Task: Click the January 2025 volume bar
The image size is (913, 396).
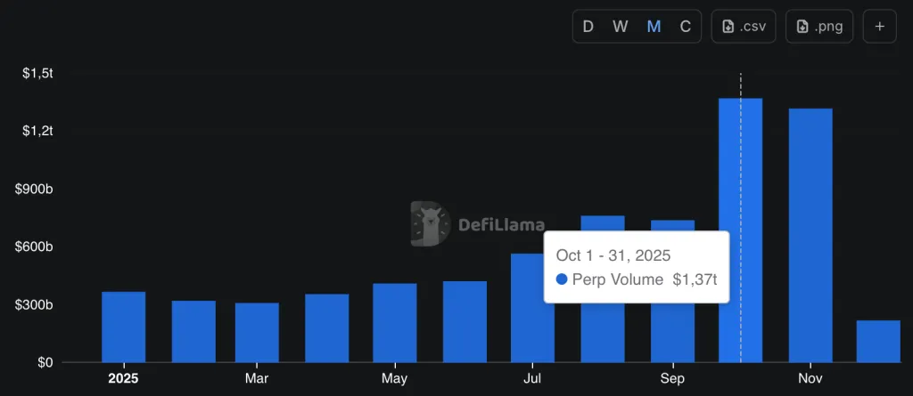Action: tap(124, 327)
